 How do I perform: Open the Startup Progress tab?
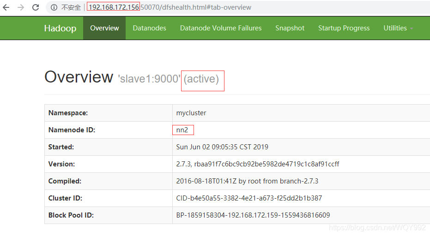344,28
